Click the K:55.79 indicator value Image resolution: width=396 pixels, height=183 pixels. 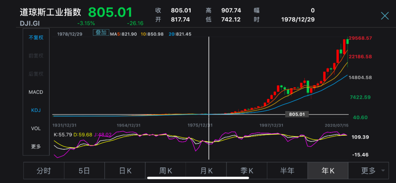pos(63,135)
